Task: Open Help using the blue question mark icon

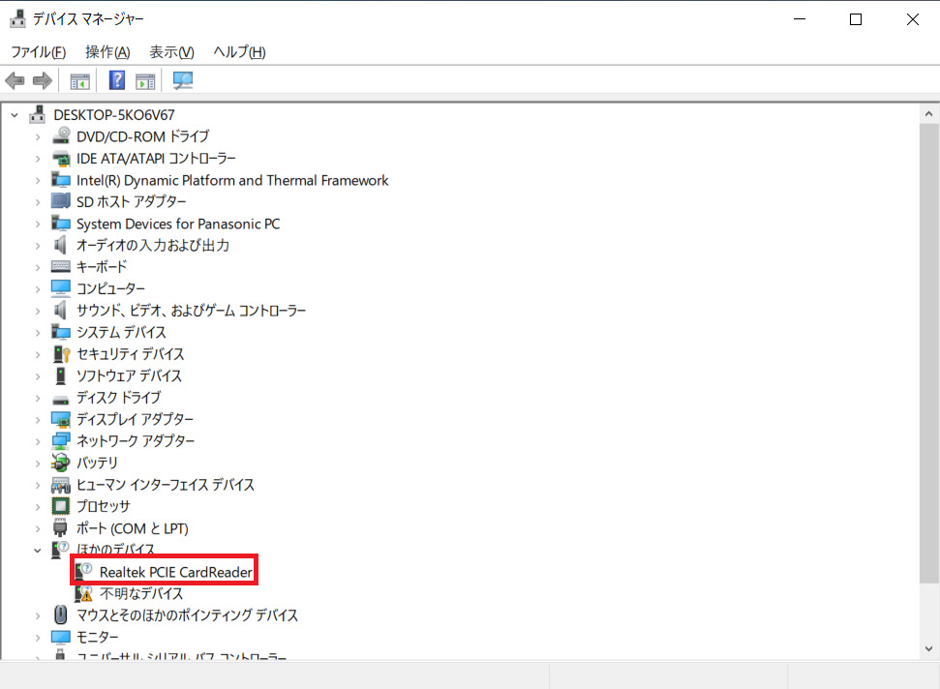Action: pyautogui.click(x=117, y=80)
